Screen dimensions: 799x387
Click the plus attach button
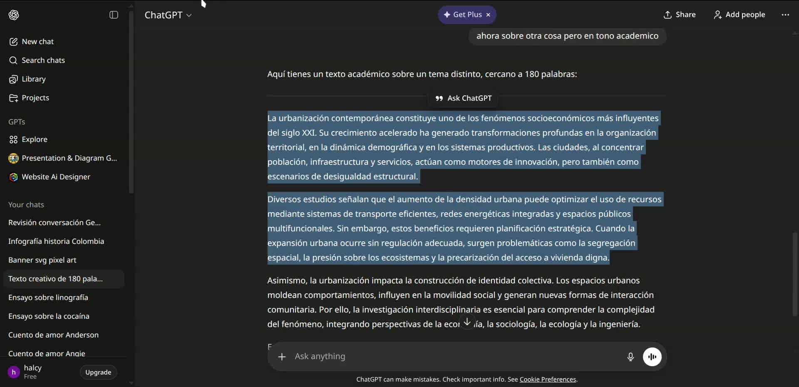pos(282,357)
